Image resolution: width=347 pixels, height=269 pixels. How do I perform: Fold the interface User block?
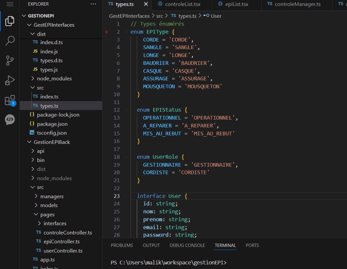(x=126, y=196)
